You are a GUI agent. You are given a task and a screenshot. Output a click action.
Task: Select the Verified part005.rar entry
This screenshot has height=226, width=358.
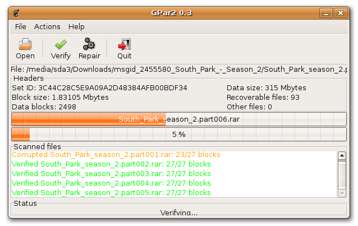pos(111,193)
